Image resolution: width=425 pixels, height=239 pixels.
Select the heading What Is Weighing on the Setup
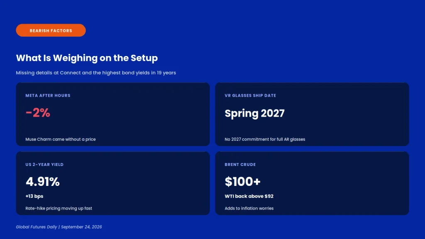tap(87, 58)
